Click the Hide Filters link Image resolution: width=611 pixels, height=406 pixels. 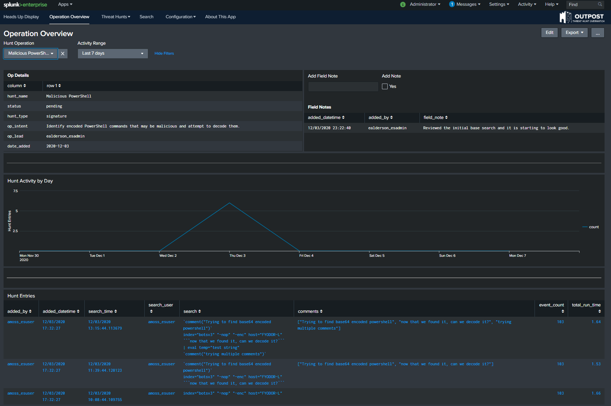click(164, 54)
